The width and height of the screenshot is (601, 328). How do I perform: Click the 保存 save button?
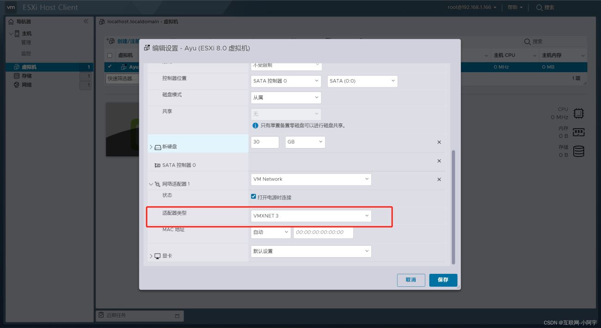tap(443, 280)
